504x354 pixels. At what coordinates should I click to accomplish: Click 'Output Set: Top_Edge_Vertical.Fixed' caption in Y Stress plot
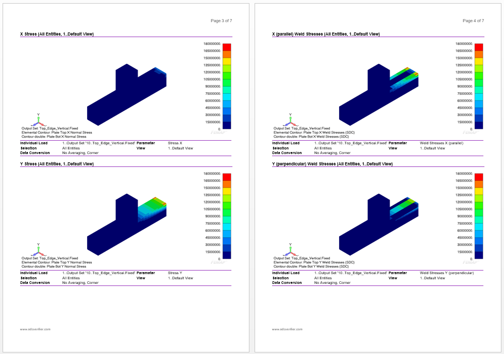pos(49,258)
